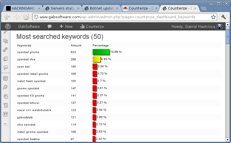
Task: Expand the collapsed admin sidebar menu
Action: click(x=5, y=123)
